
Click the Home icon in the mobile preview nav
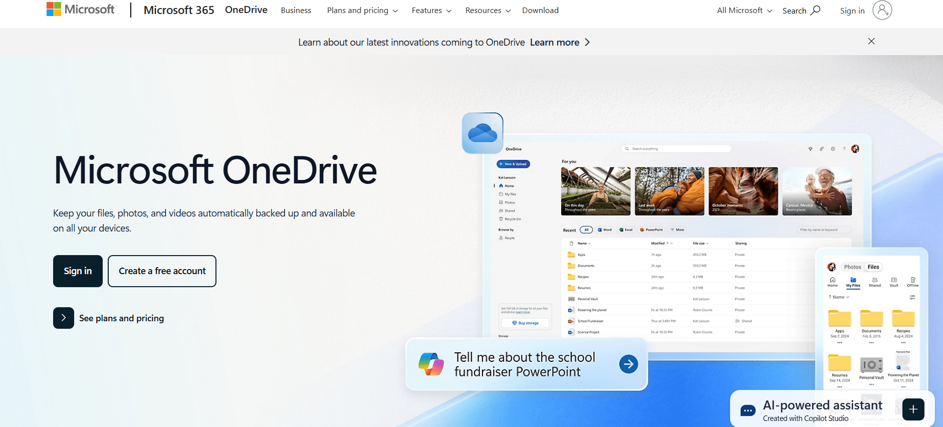[832, 282]
